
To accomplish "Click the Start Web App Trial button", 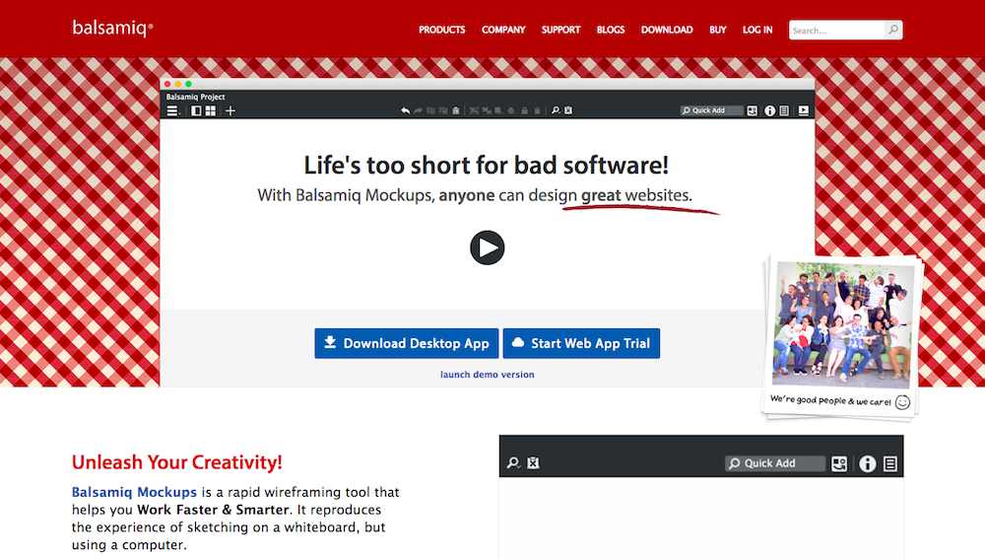I will pos(581,343).
